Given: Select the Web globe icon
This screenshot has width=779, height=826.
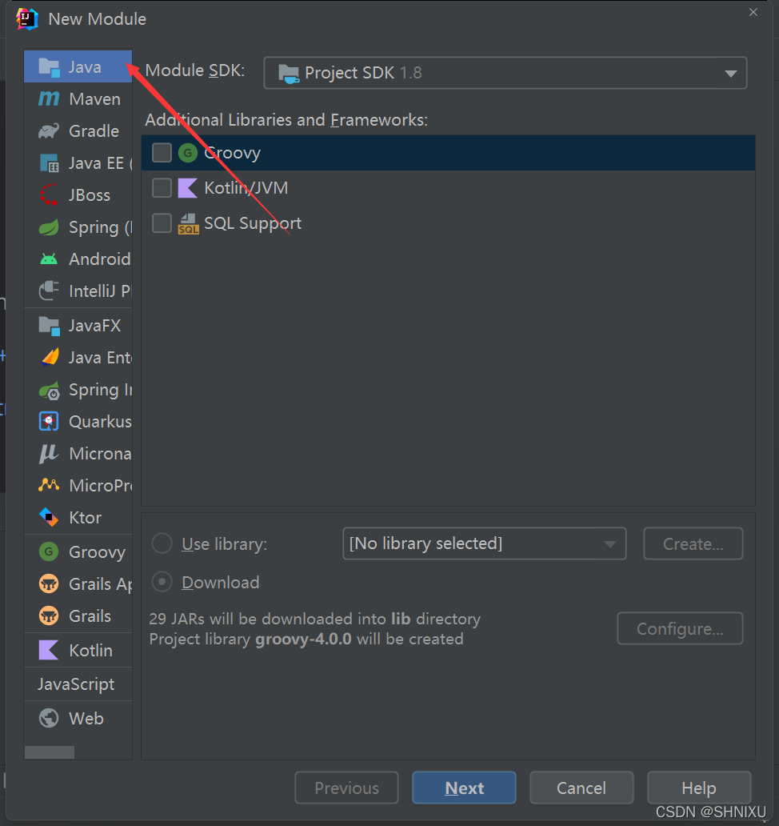Looking at the screenshot, I should 49,718.
